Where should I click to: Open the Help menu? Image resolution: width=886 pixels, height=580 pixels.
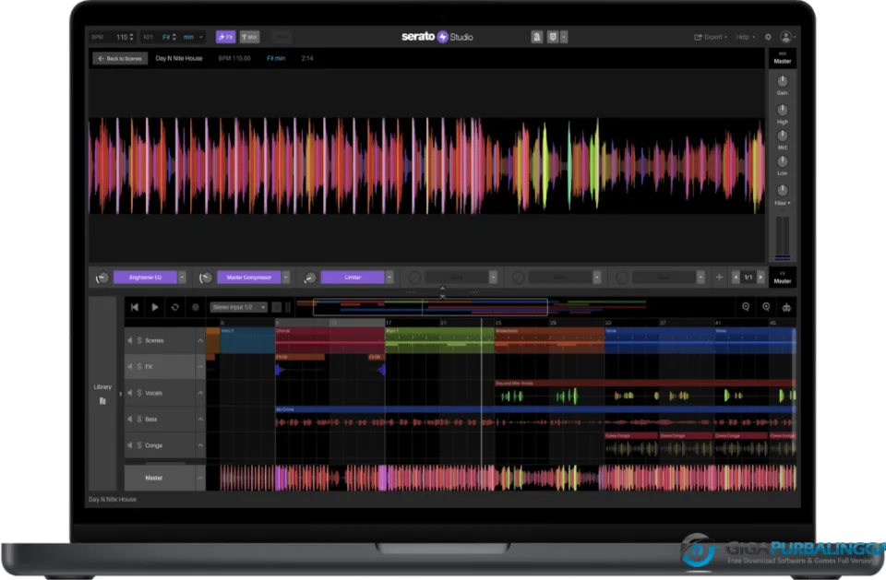point(746,37)
